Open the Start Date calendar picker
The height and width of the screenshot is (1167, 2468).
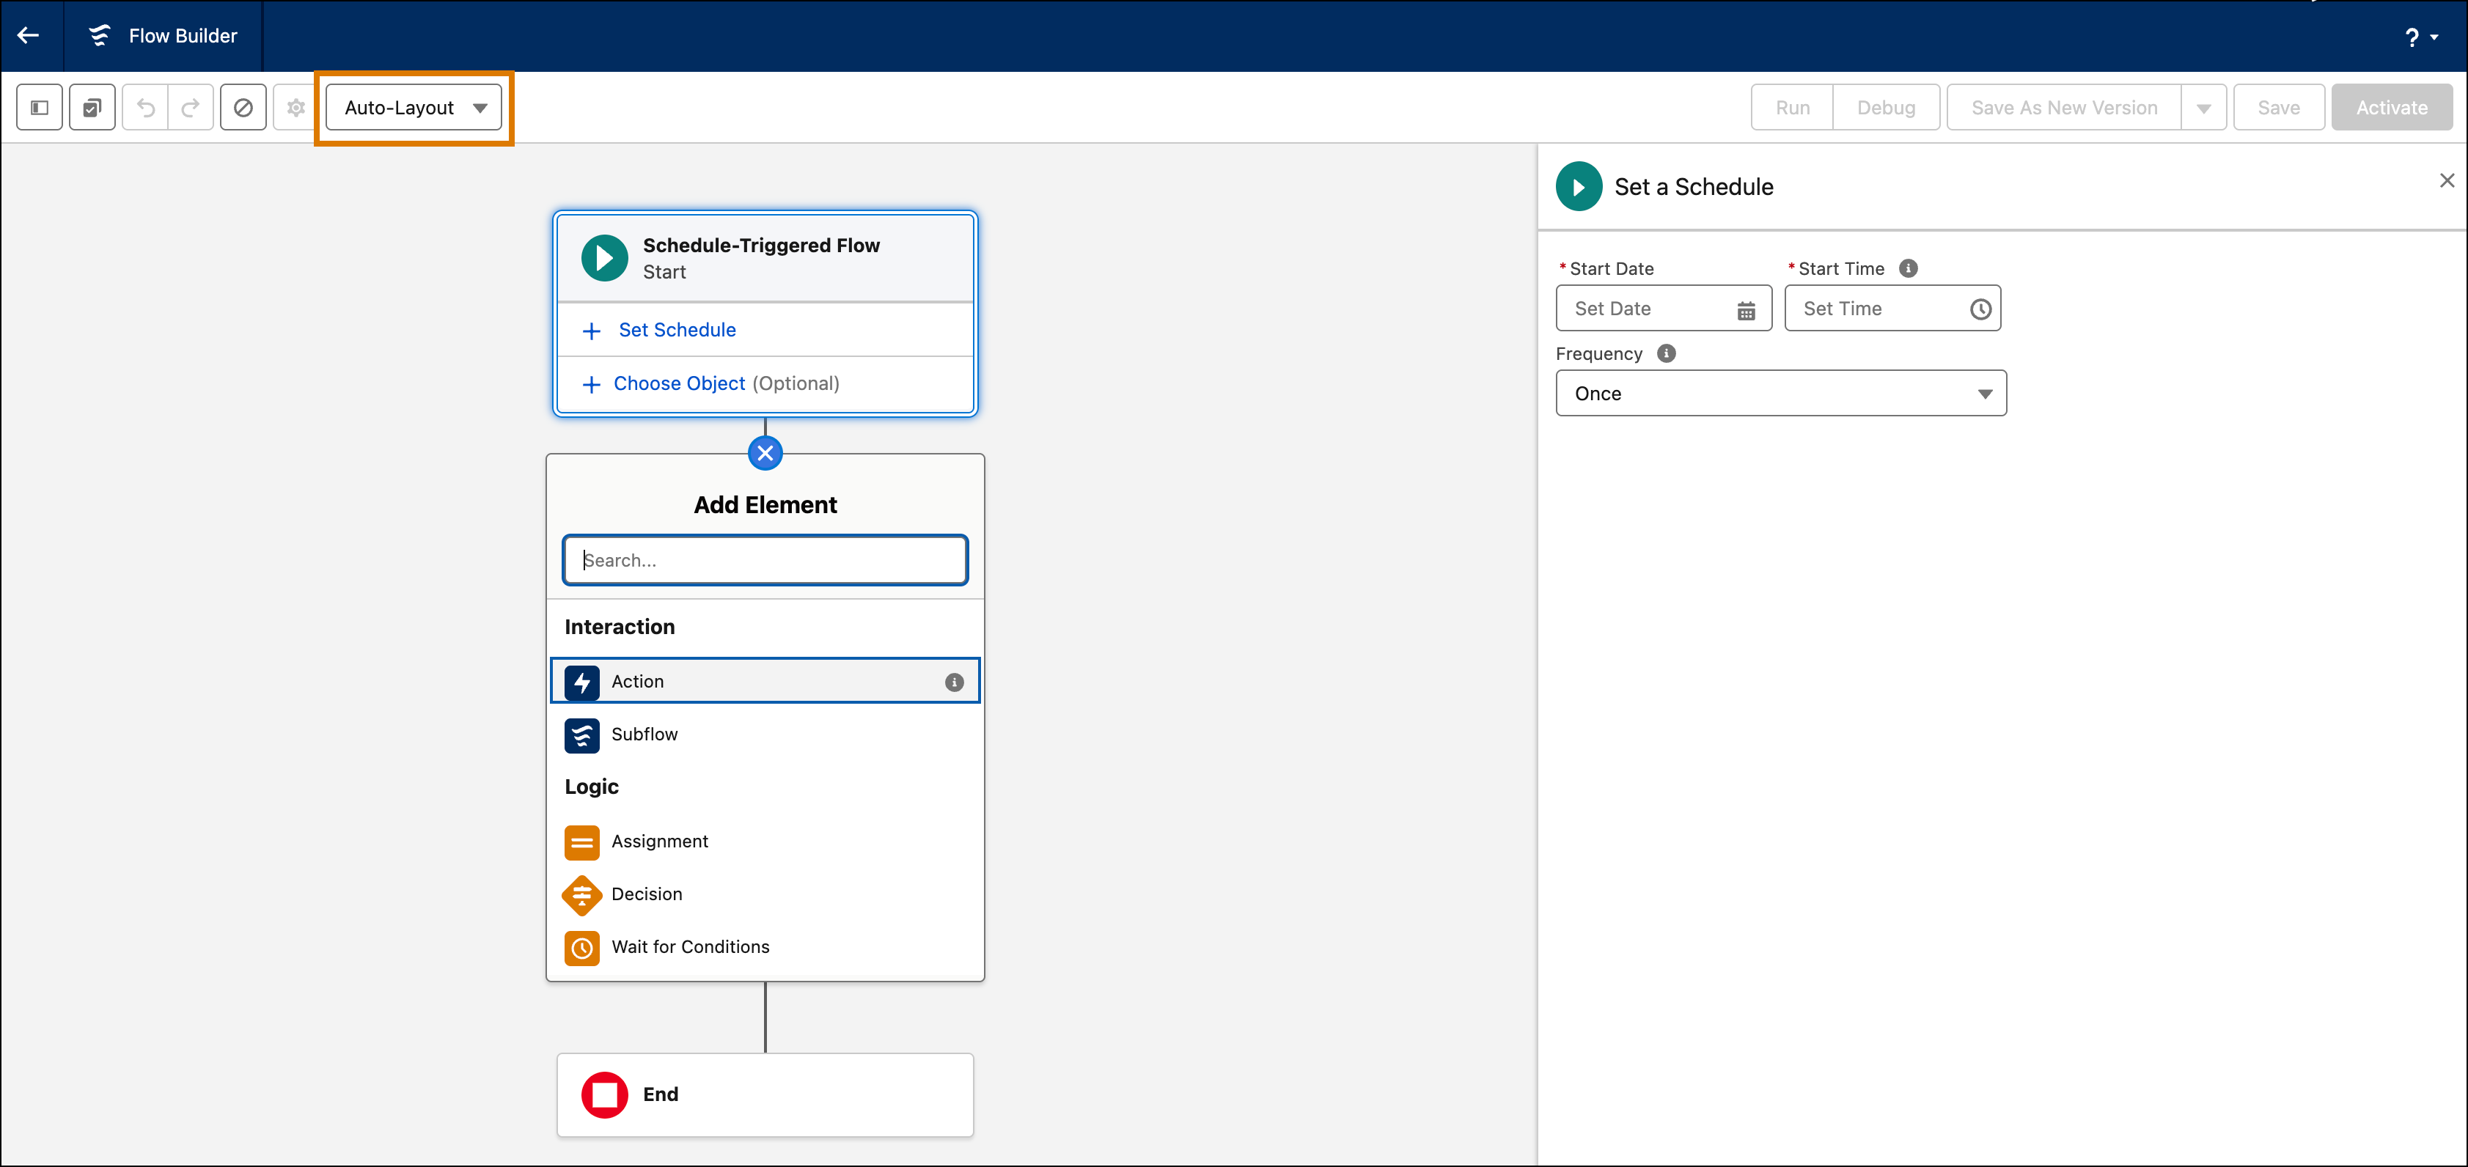click(1746, 310)
